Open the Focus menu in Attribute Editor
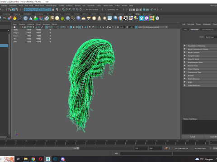 tap(198, 24)
